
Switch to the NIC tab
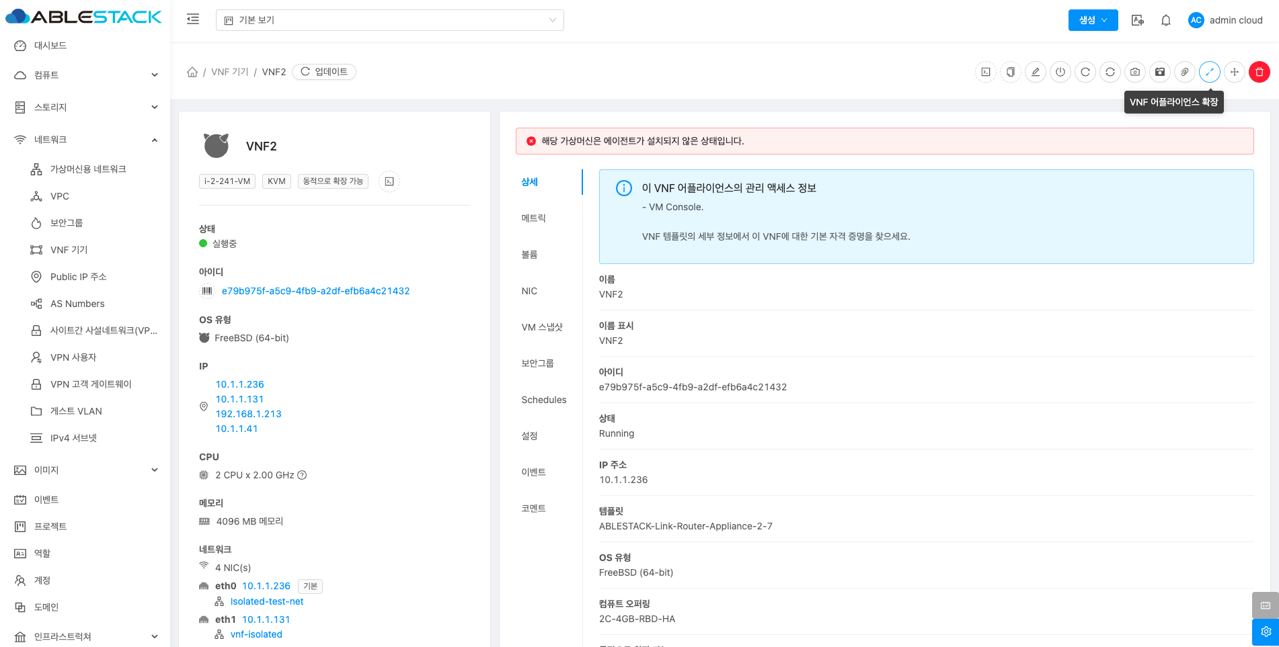click(x=529, y=291)
